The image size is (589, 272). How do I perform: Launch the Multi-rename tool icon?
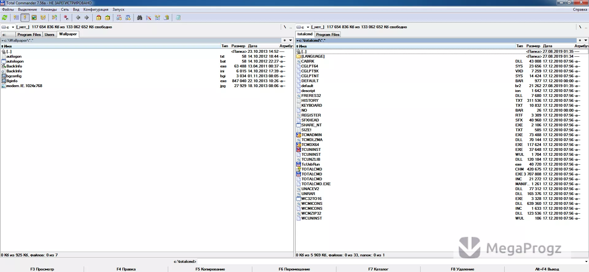coord(148,18)
